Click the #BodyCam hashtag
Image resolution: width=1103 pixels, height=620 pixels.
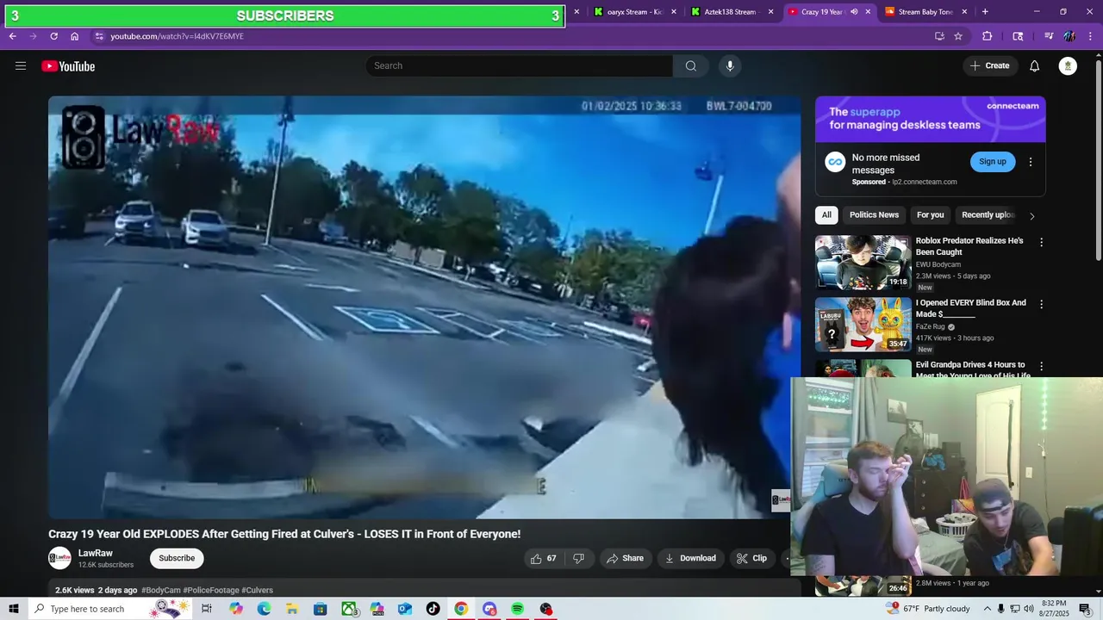coord(161,590)
